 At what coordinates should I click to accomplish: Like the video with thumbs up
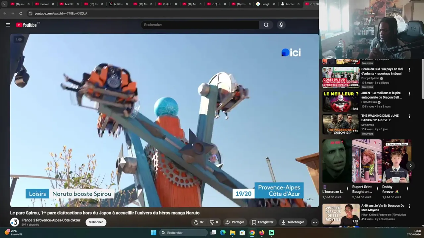click(199, 222)
